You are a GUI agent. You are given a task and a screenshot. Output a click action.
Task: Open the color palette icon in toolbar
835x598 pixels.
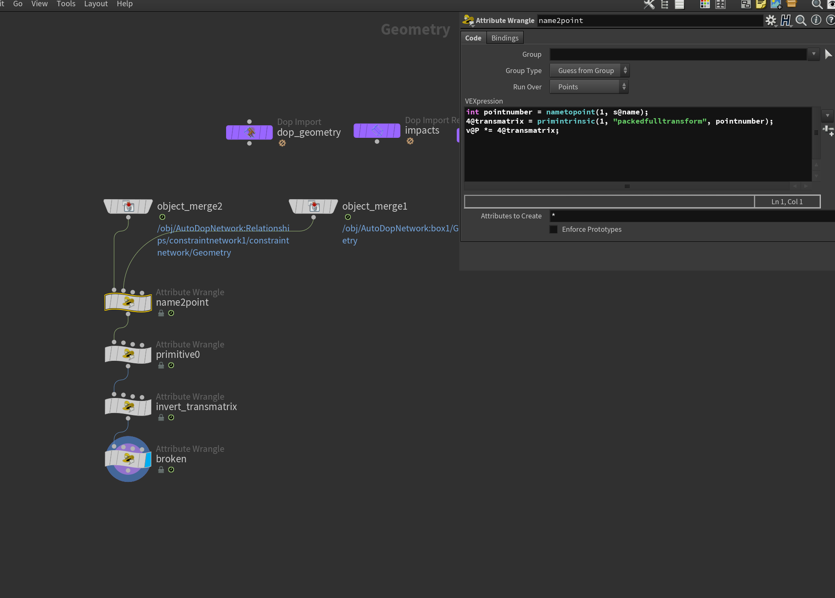click(705, 5)
